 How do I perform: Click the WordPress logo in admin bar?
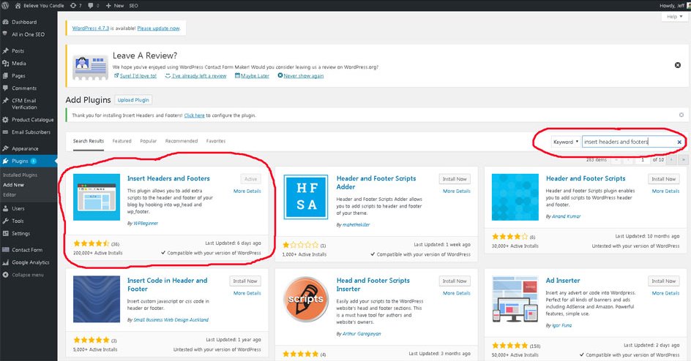point(5,5)
